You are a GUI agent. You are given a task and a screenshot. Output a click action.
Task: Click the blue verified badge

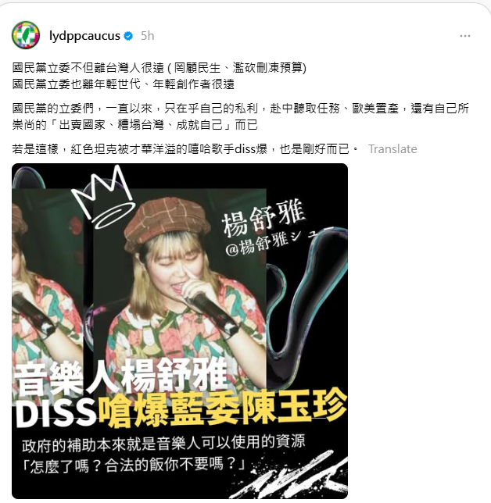pos(128,36)
